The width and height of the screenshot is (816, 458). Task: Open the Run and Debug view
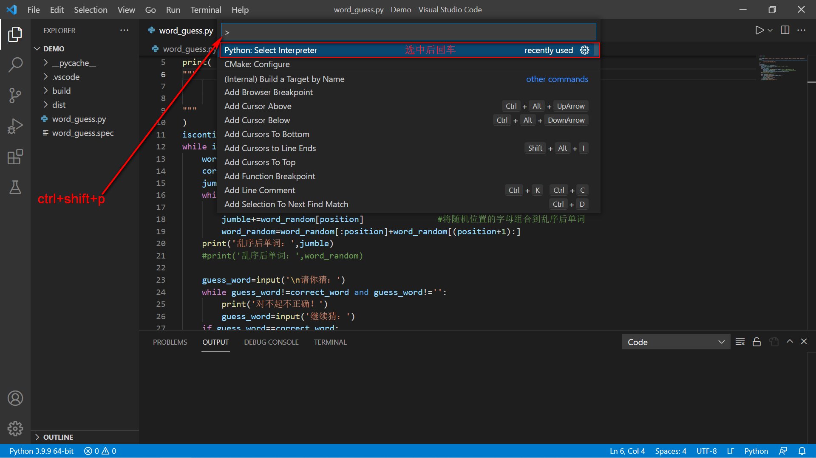click(x=15, y=126)
